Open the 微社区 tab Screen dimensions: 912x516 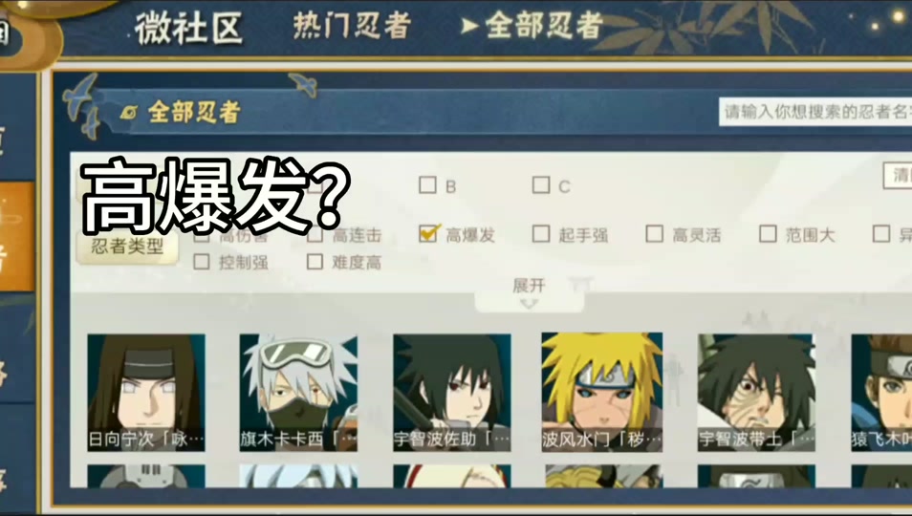(189, 28)
